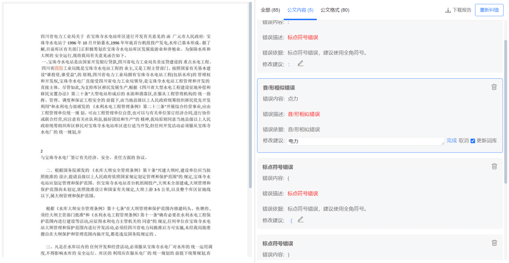Click the 音/形相似错误 card title
The height and width of the screenshot is (263, 509).
click(x=279, y=88)
